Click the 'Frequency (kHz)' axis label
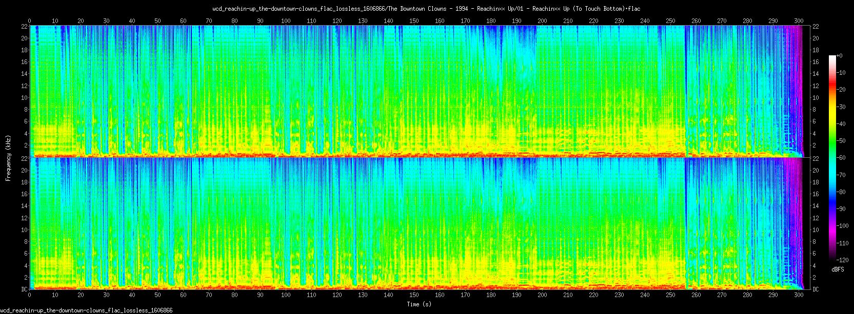 point(8,157)
